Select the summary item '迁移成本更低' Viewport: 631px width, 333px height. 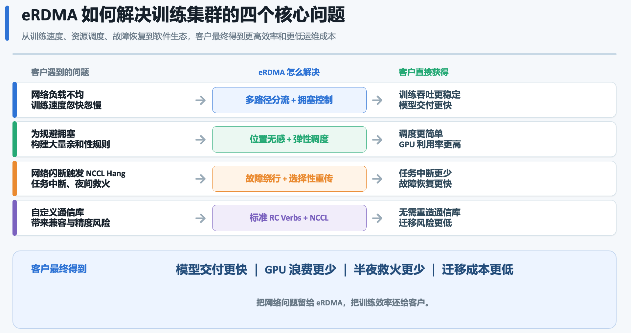coord(478,270)
